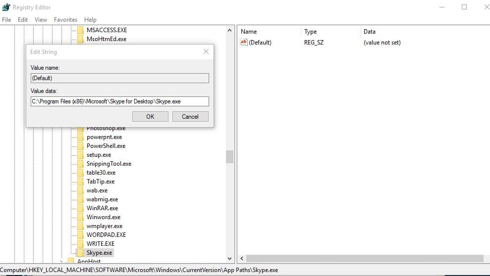Viewport: 490px width, 276px height.
Task: Click the (value not set) data cell
Action: [x=382, y=43]
